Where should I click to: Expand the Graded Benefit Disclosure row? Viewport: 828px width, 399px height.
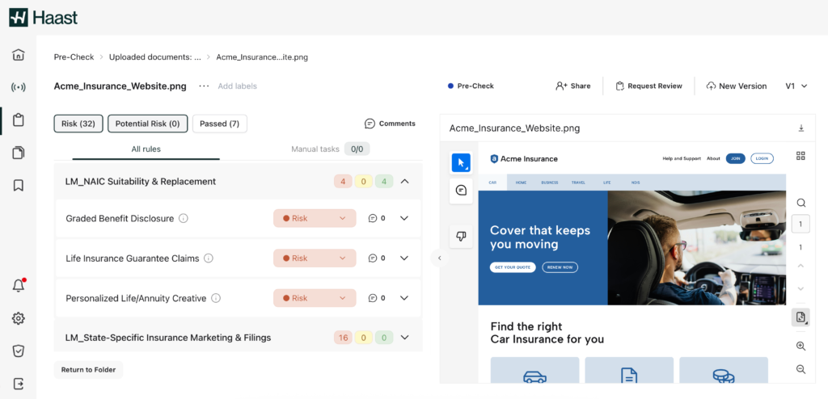click(404, 218)
